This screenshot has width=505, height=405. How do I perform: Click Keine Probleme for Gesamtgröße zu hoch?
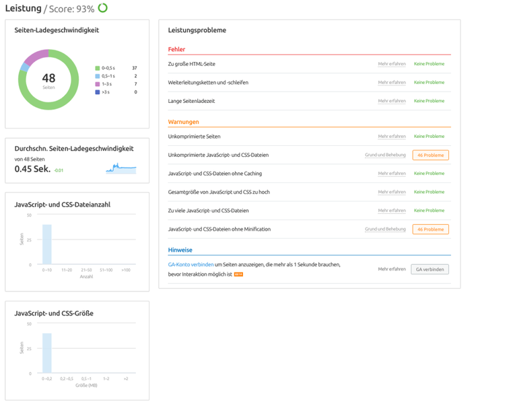point(429,192)
